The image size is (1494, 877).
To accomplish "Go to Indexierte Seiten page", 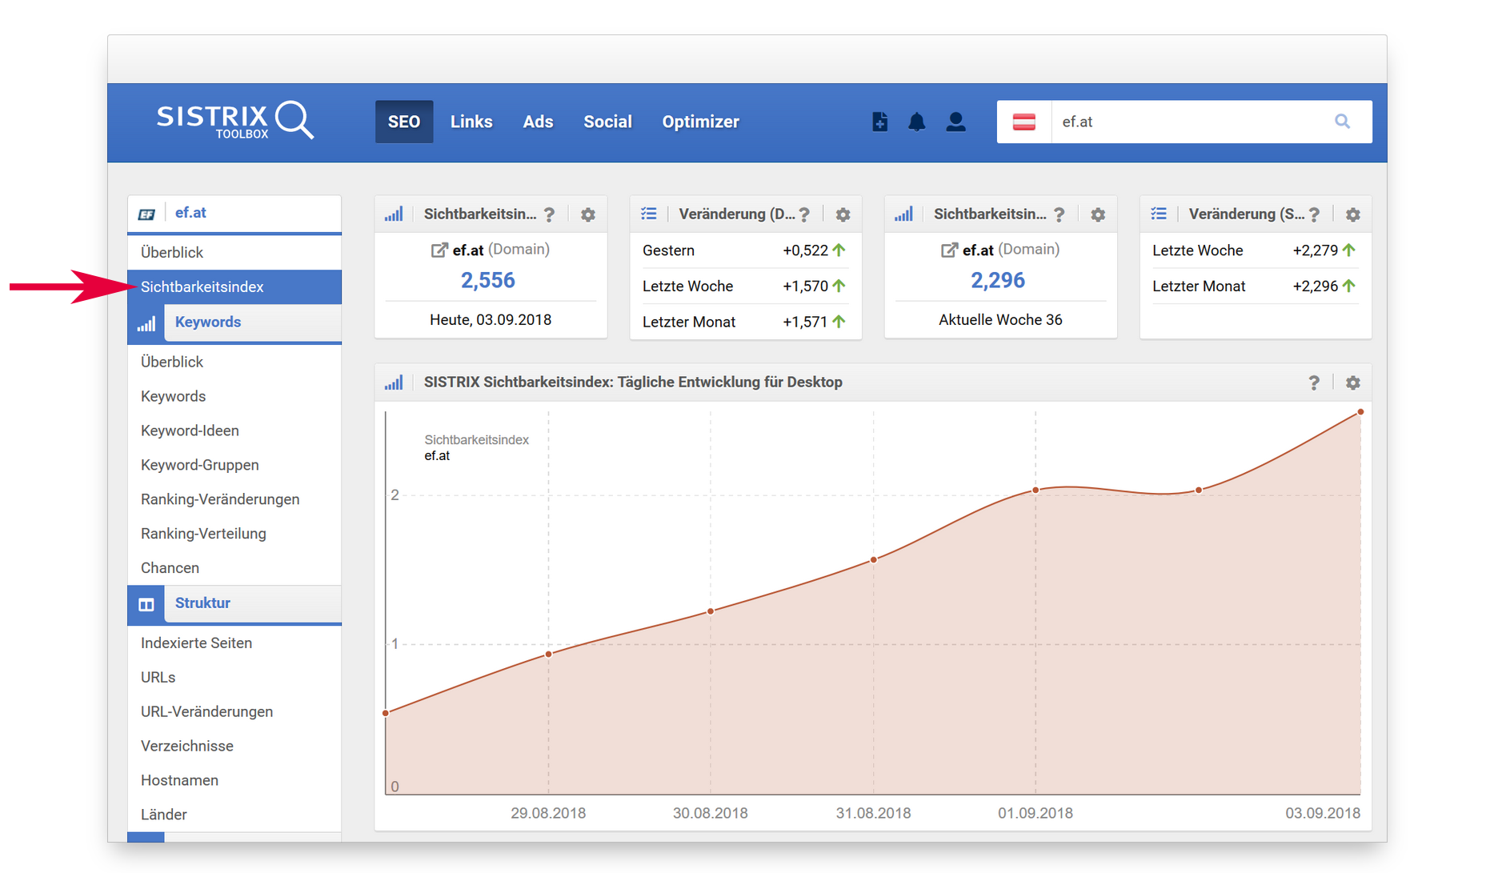I will coord(196,643).
